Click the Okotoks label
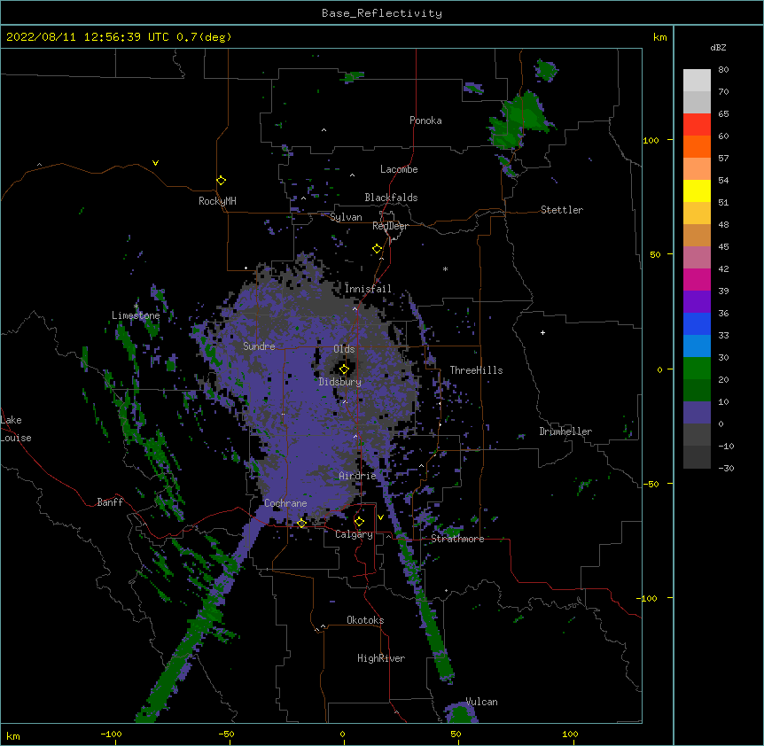The height and width of the screenshot is (746, 764). coord(365,620)
